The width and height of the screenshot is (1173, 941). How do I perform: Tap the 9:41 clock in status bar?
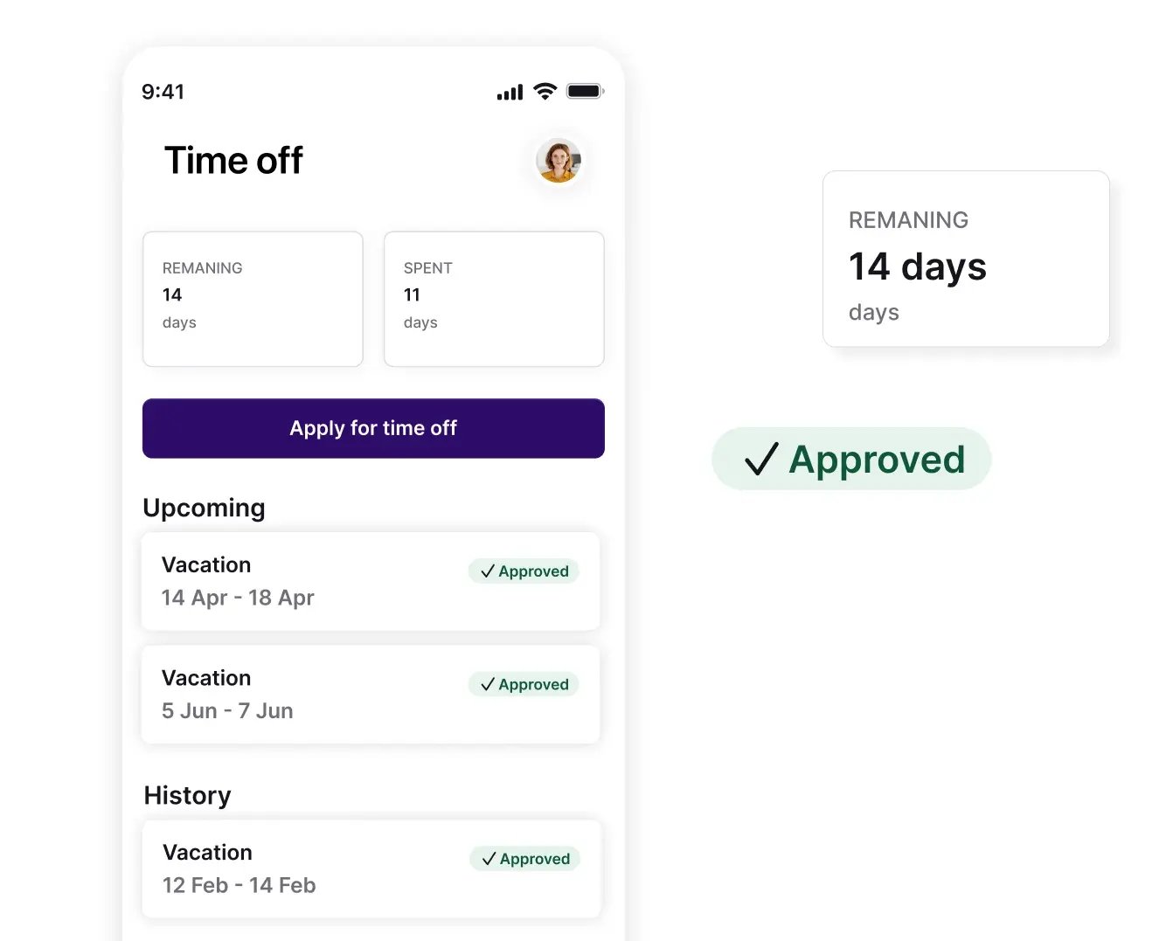point(163,91)
